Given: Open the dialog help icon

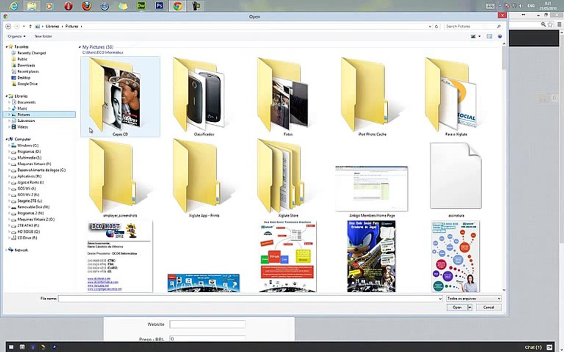Looking at the screenshot, I should coord(499,36).
